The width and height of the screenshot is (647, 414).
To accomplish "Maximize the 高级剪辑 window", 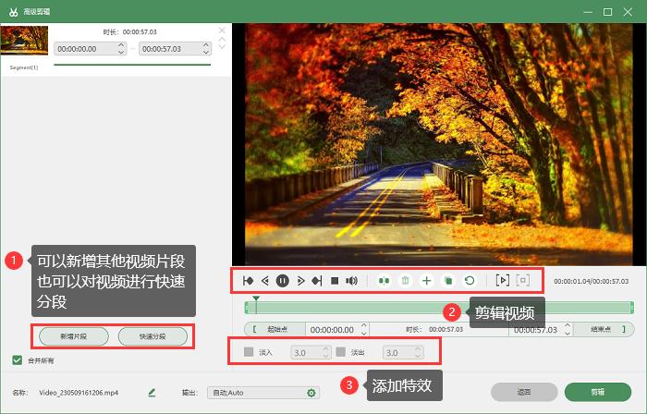I will point(608,12).
